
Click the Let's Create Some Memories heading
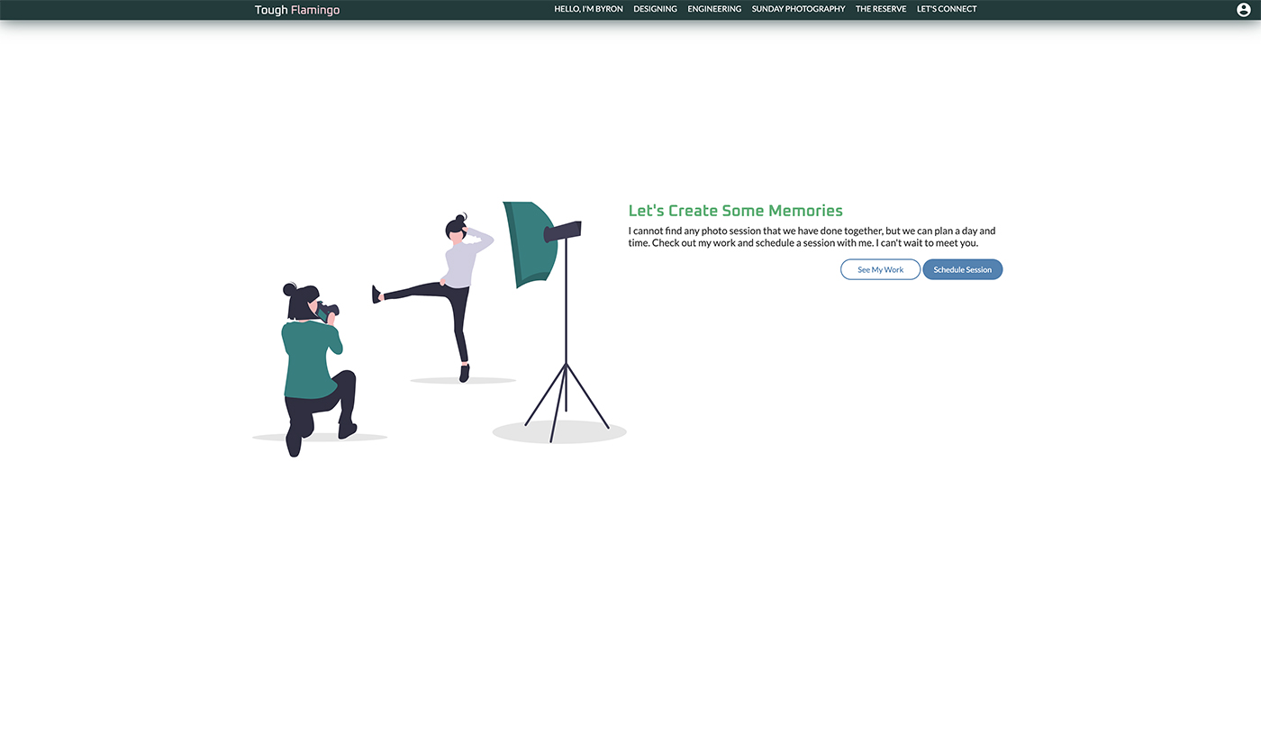(735, 211)
